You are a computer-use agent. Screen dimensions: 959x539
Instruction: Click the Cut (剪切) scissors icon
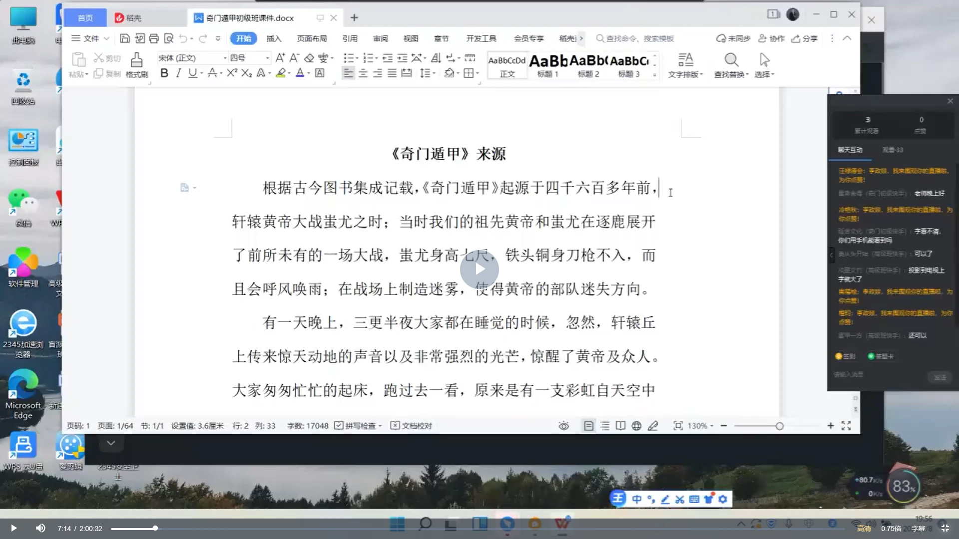click(x=99, y=58)
